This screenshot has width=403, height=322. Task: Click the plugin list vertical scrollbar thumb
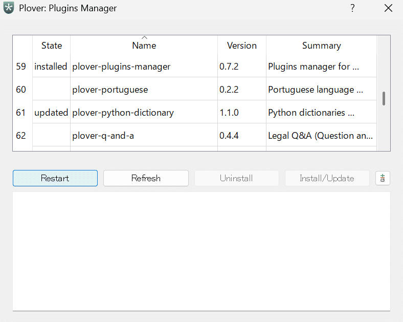click(384, 98)
